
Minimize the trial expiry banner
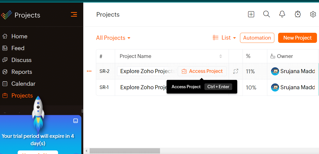tap(75, 121)
